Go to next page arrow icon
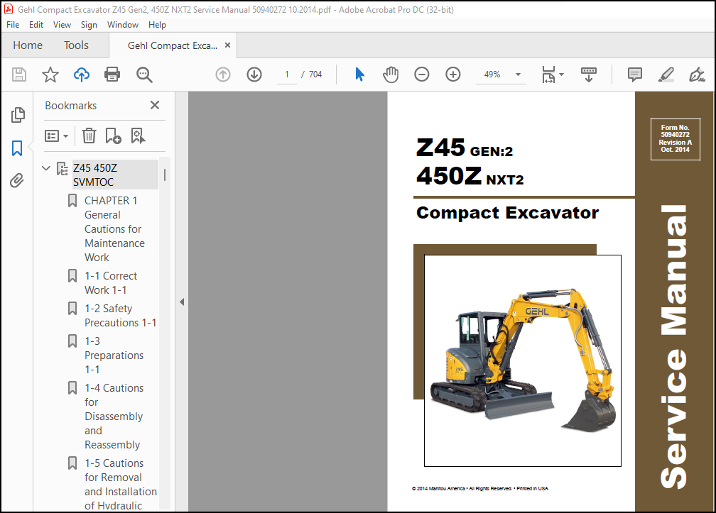 point(254,75)
